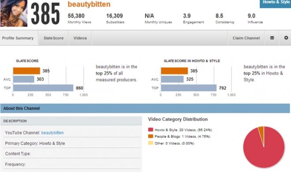Click the 9.0 Influence value
The width and height of the screenshot is (291, 172).
tap(251, 16)
